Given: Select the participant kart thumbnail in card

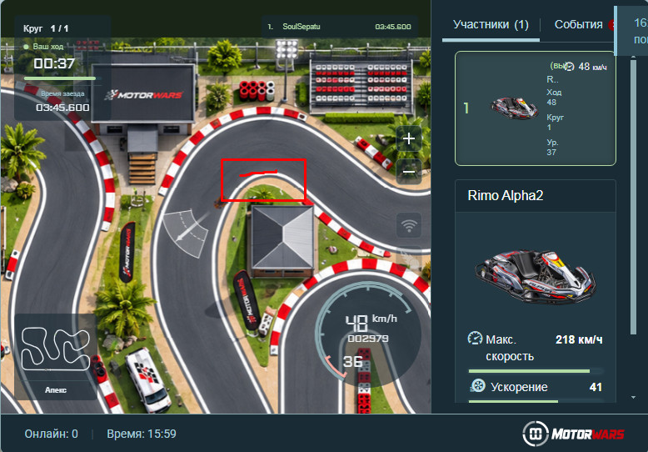Looking at the screenshot, I should point(514,108).
